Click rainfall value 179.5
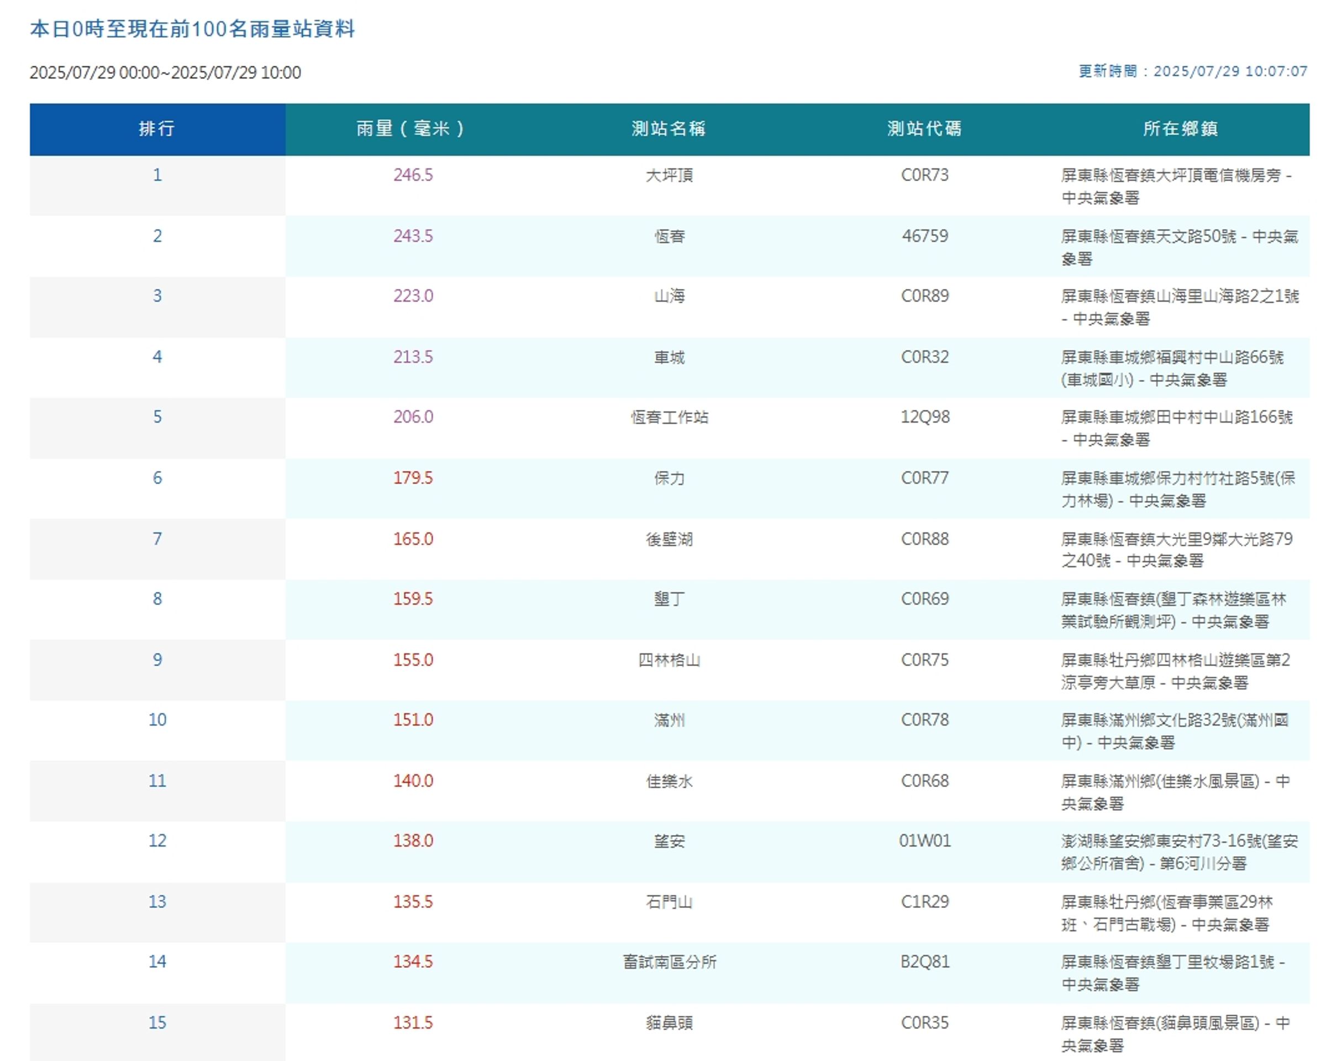The height and width of the screenshot is (1061, 1326). [x=413, y=478]
